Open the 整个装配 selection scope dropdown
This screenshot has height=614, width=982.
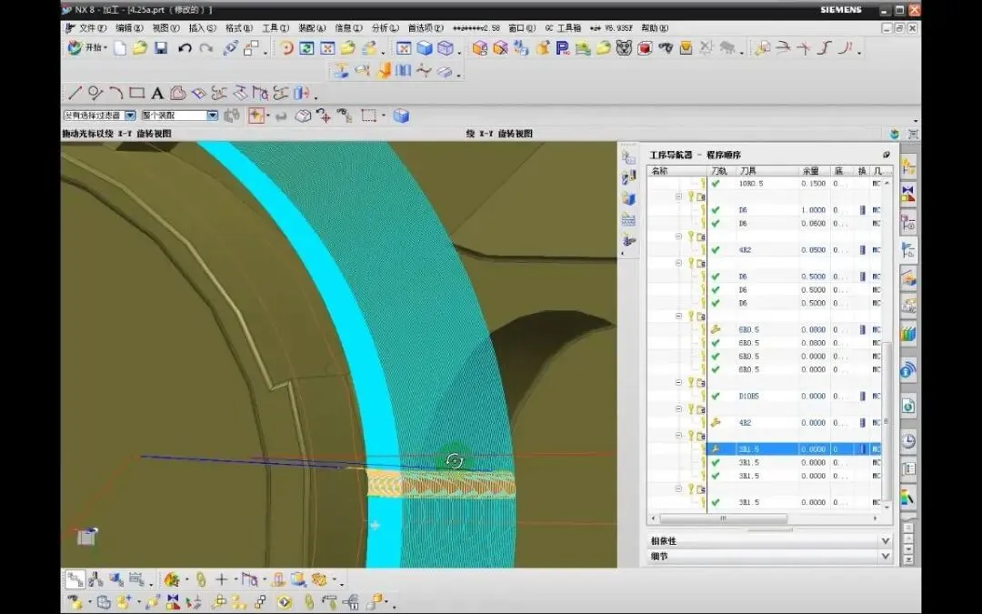point(212,116)
